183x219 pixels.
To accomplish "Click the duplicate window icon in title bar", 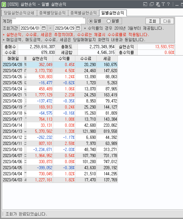I will tap(152, 4).
